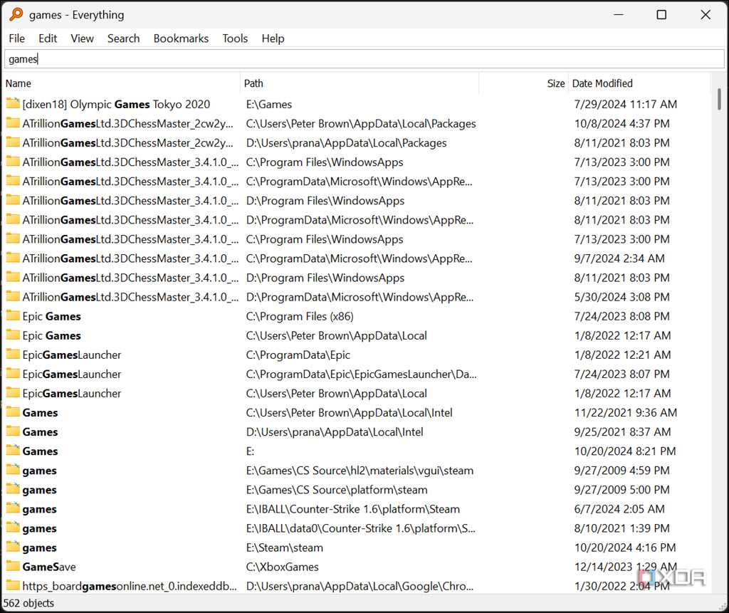Select folder icon of Games in D:\Users\prana\AppData\Local\Intel
This screenshot has height=613, width=729.
coord(13,431)
